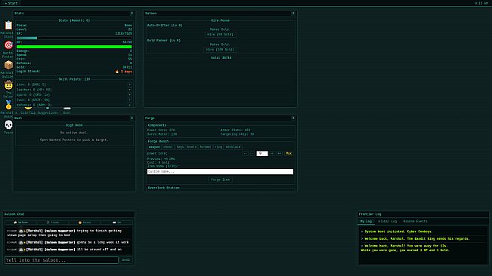The width and height of the screenshot is (492, 276).
Task: Close the Stats window
Action: click(132, 14)
